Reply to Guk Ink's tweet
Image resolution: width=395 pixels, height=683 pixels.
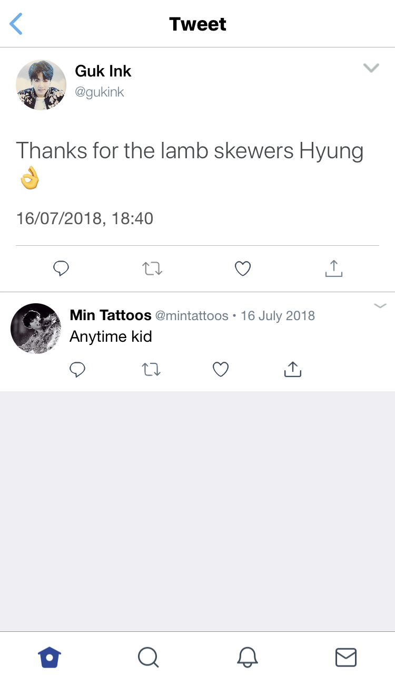click(x=61, y=269)
